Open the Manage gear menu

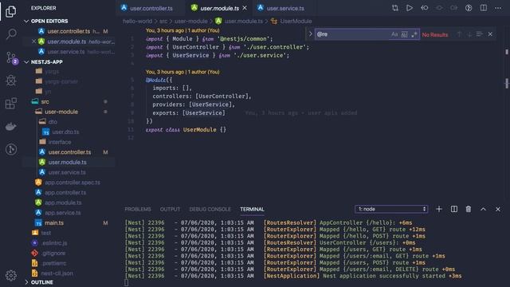click(x=11, y=275)
